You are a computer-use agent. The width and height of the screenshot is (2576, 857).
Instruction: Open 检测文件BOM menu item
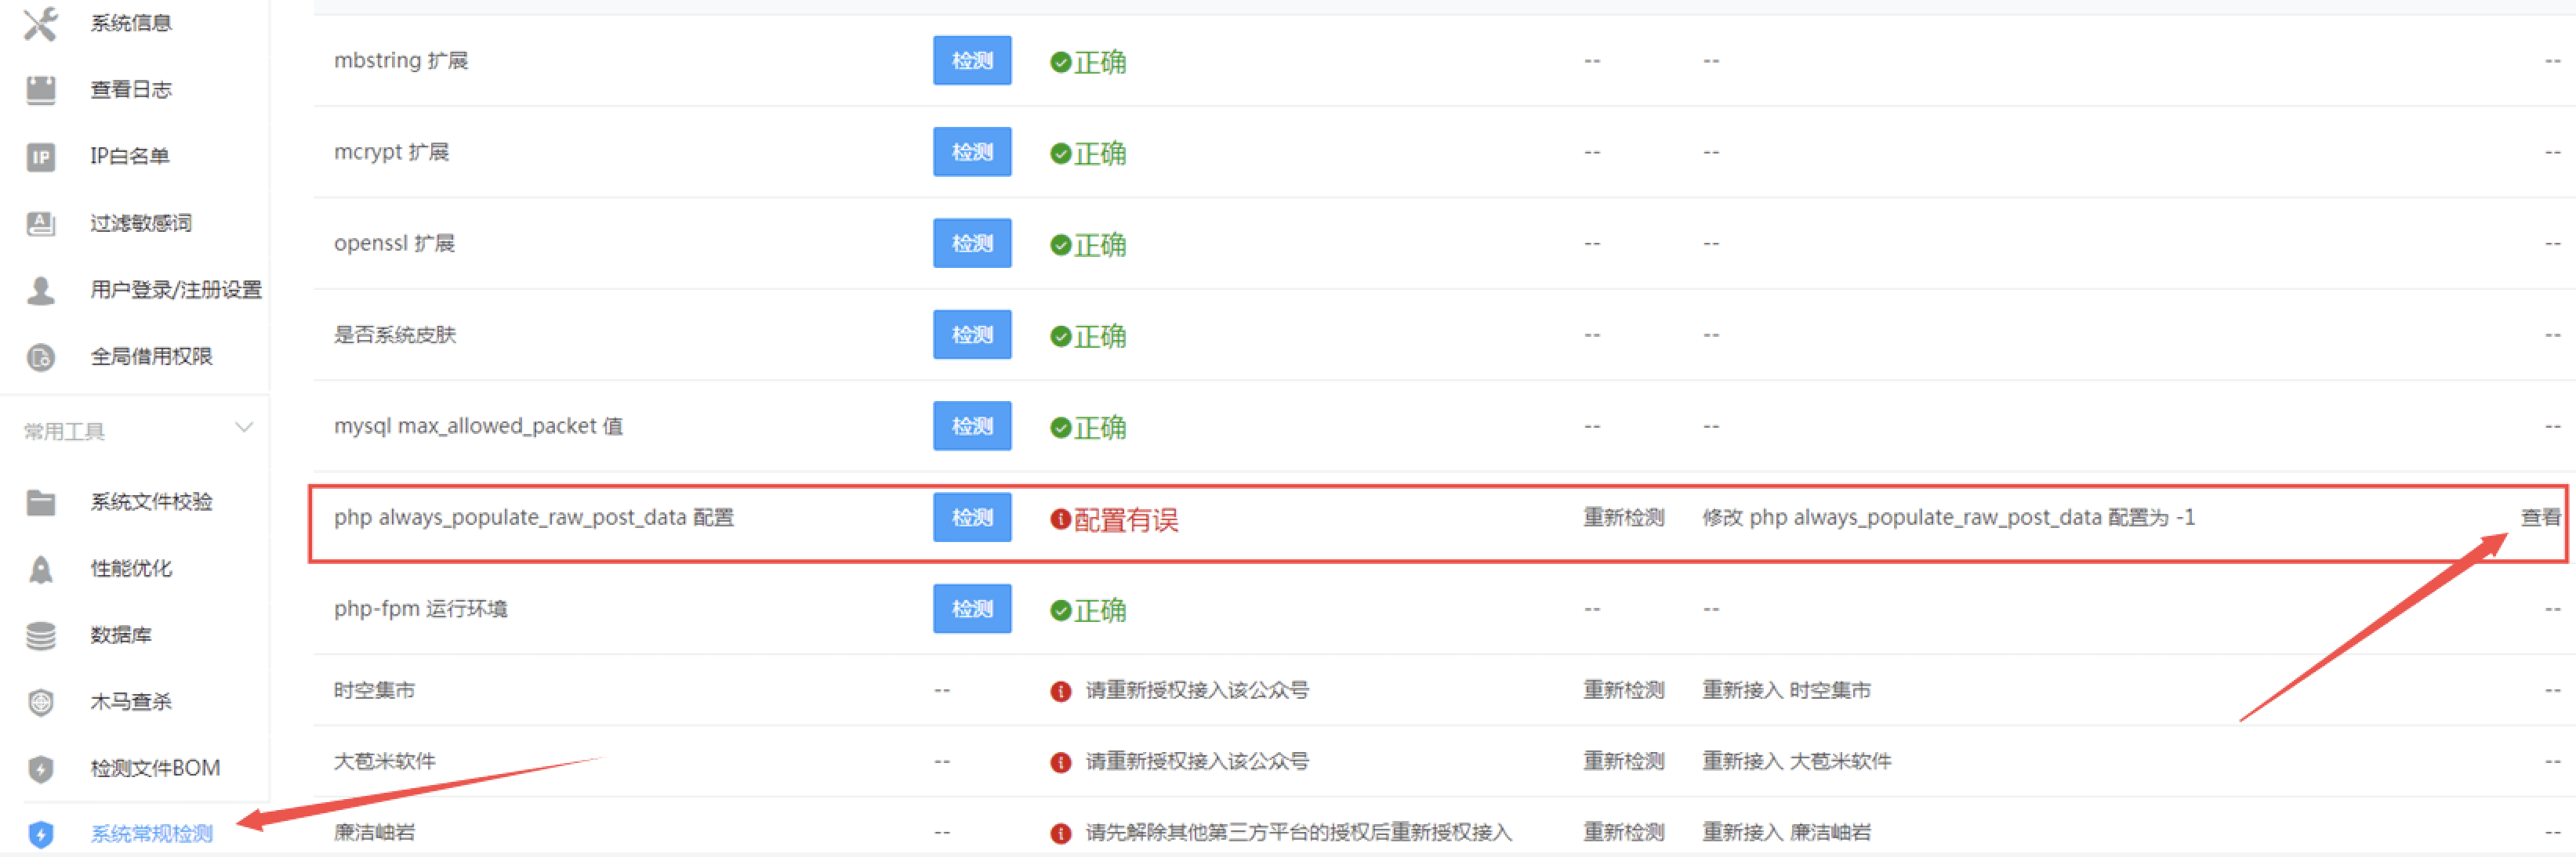(155, 768)
